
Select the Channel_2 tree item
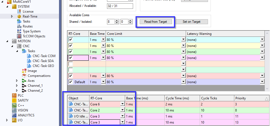(x=35, y=91)
